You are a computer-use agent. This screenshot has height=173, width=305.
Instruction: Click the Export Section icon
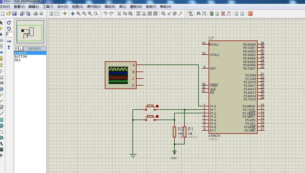[x=28, y=13]
